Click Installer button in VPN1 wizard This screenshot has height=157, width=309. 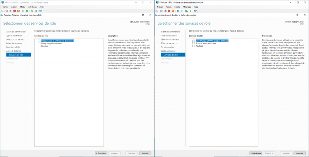click(286, 153)
